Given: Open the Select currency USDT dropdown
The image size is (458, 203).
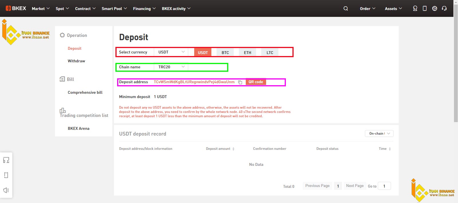Looking at the screenshot, I should (171, 52).
